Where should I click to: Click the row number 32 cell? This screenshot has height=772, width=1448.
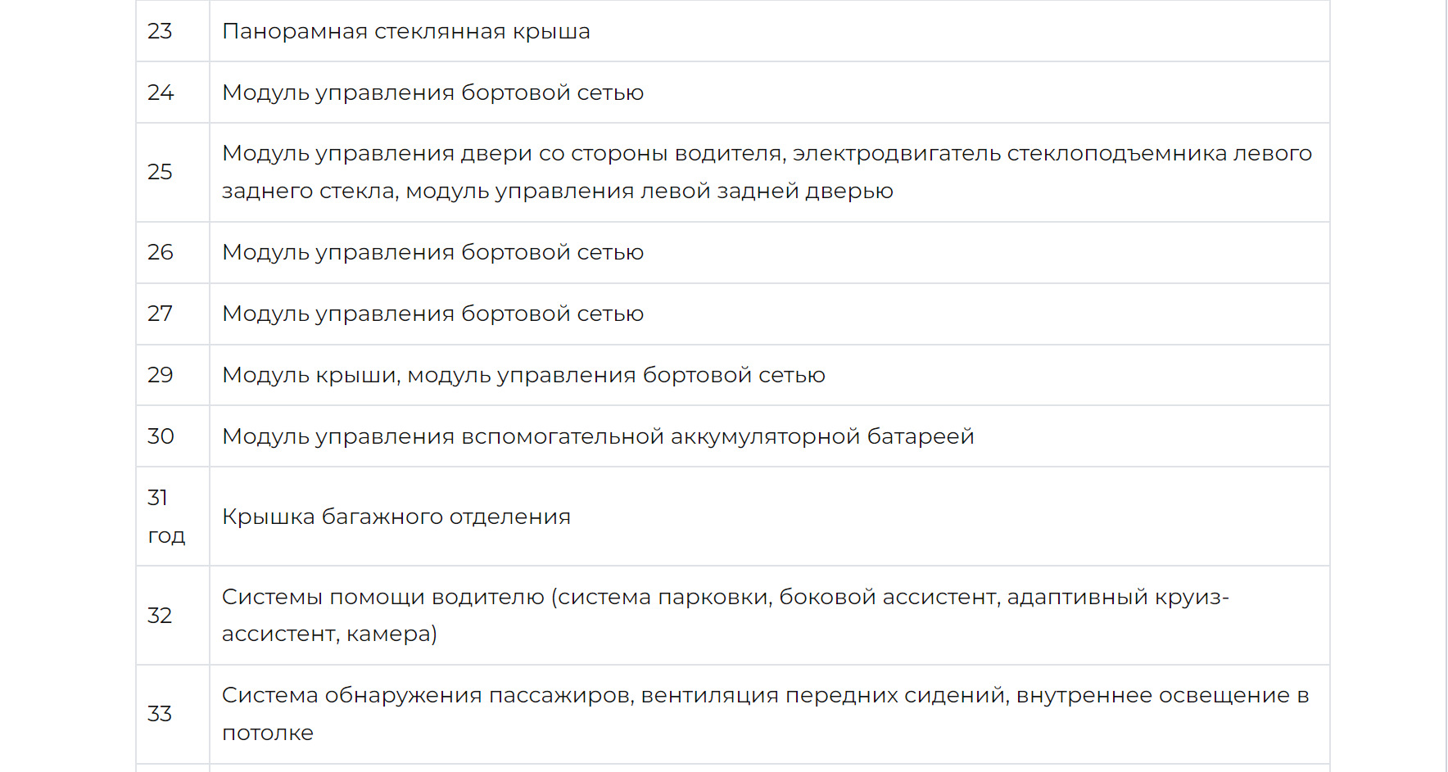pyautogui.click(x=161, y=616)
